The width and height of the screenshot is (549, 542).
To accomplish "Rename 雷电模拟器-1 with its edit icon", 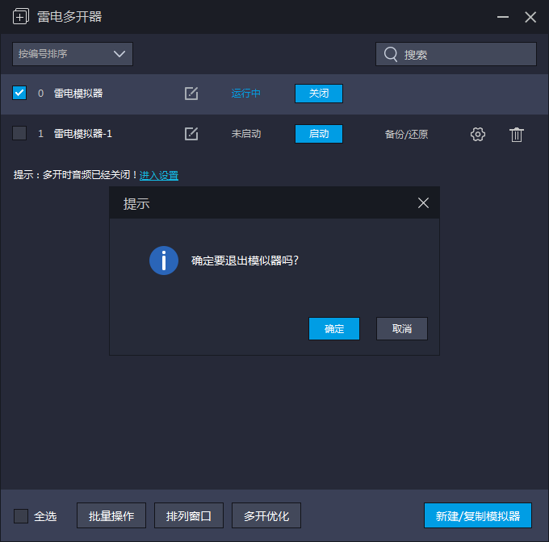I will [191, 134].
